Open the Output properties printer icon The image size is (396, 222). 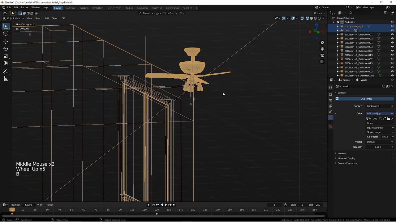(330, 100)
